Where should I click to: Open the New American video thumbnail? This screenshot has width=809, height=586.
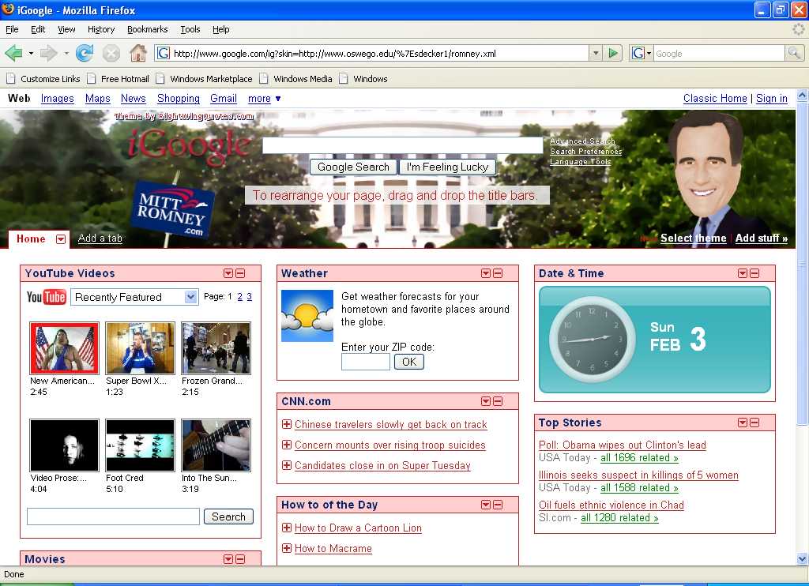pos(65,348)
